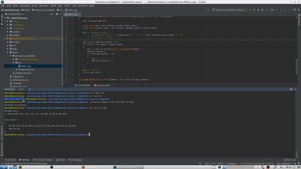The width and height of the screenshot is (301, 169).
Task: Open the Refactor menu
Action: [x=44, y=6]
